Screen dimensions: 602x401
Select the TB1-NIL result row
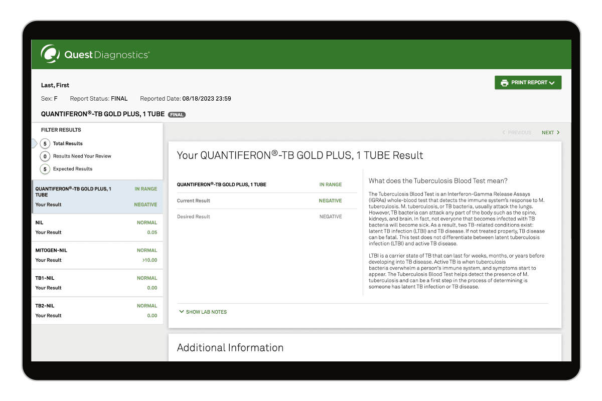(96, 283)
